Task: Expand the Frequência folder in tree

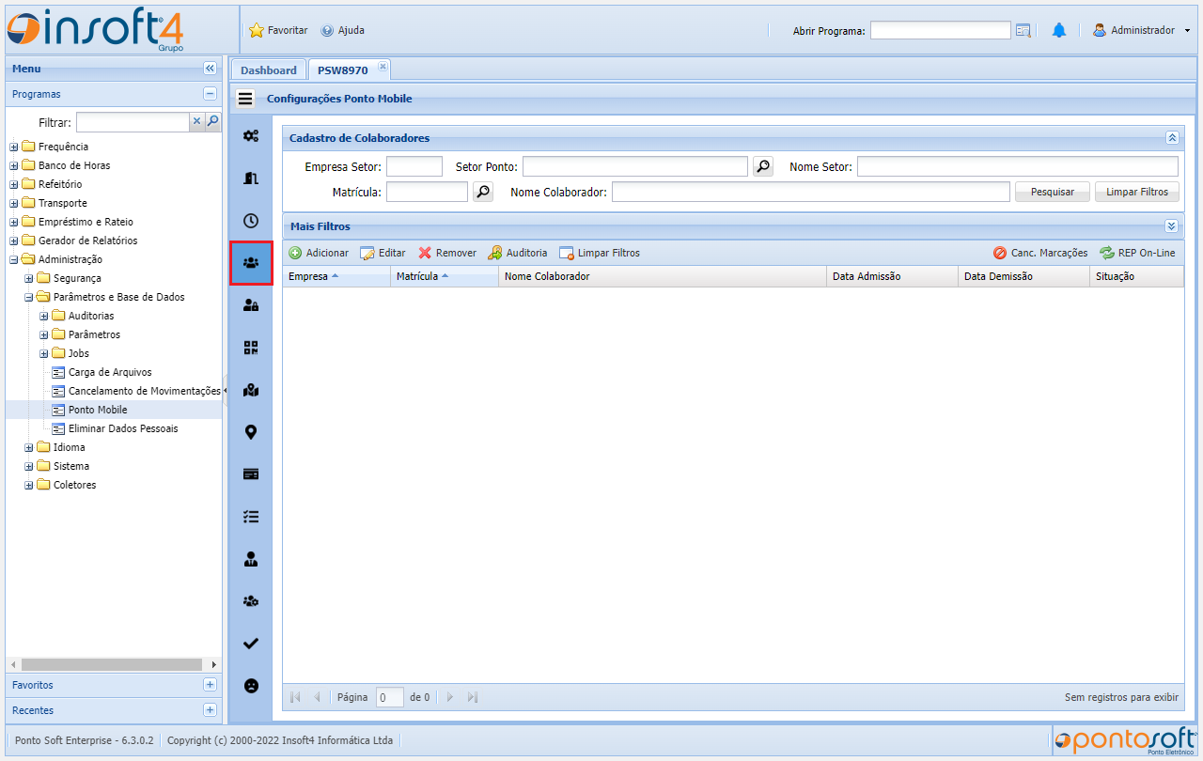Action: (x=14, y=147)
